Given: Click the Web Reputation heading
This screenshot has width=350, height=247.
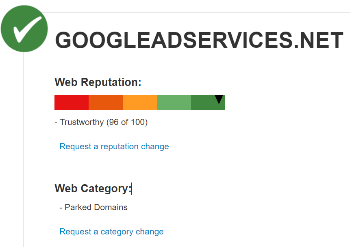Looking at the screenshot, I should coord(98,82).
